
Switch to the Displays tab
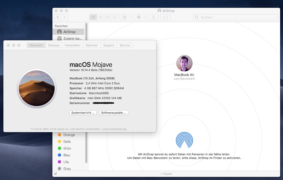[54, 45]
